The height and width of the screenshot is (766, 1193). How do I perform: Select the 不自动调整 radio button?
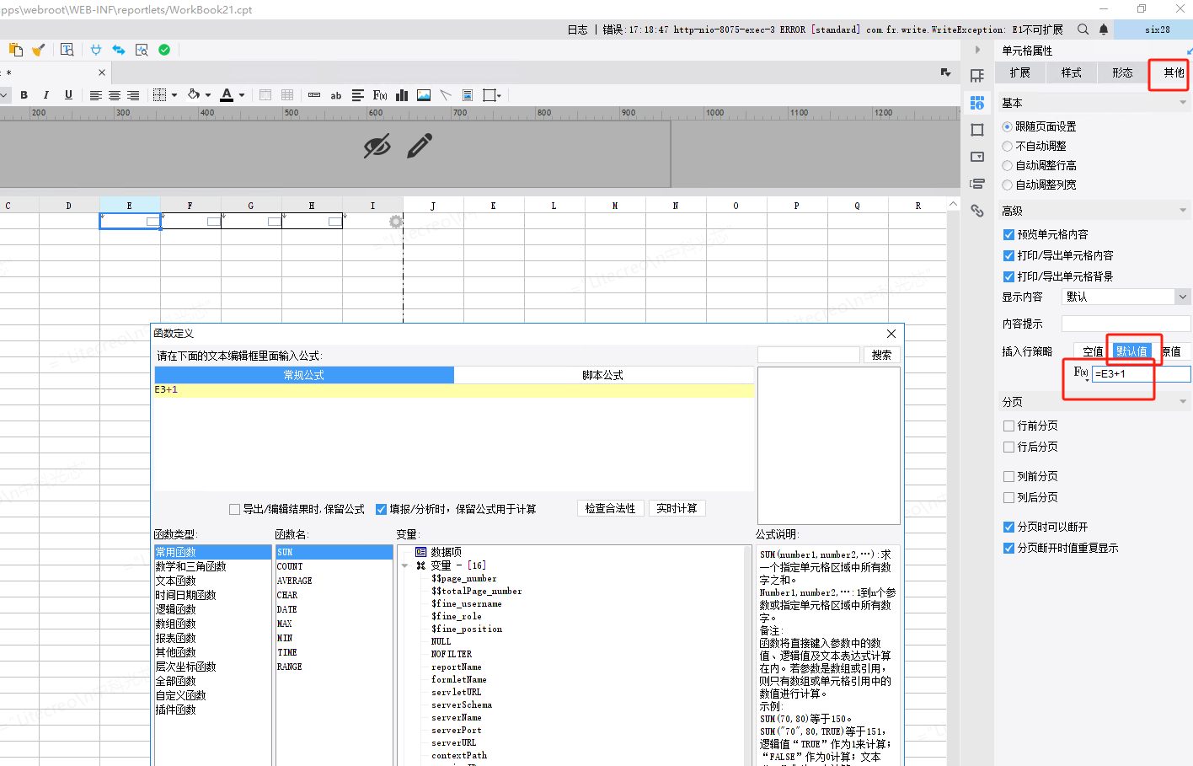pyautogui.click(x=1008, y=146)
